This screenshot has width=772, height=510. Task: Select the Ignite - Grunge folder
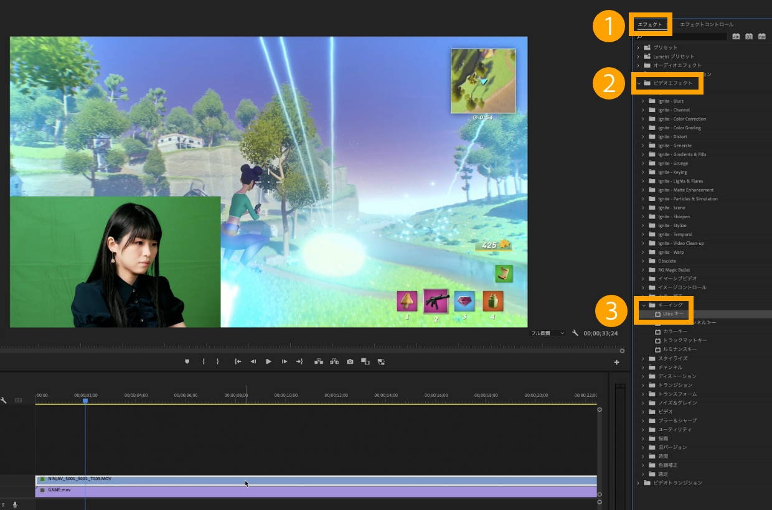pyautogui.click(x=673, y=163)
